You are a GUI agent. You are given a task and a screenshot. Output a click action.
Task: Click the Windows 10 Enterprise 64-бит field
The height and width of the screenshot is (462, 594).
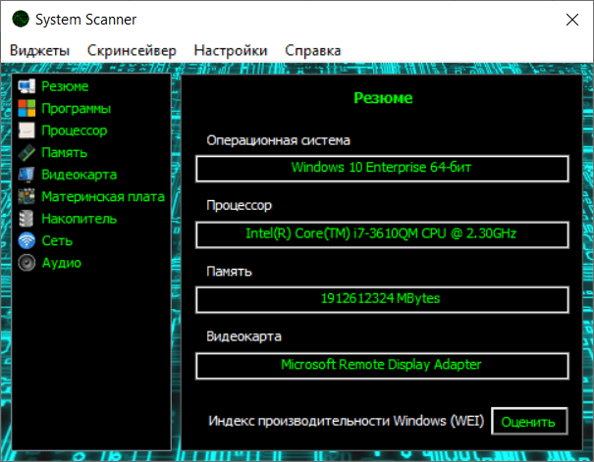(382, 169)
